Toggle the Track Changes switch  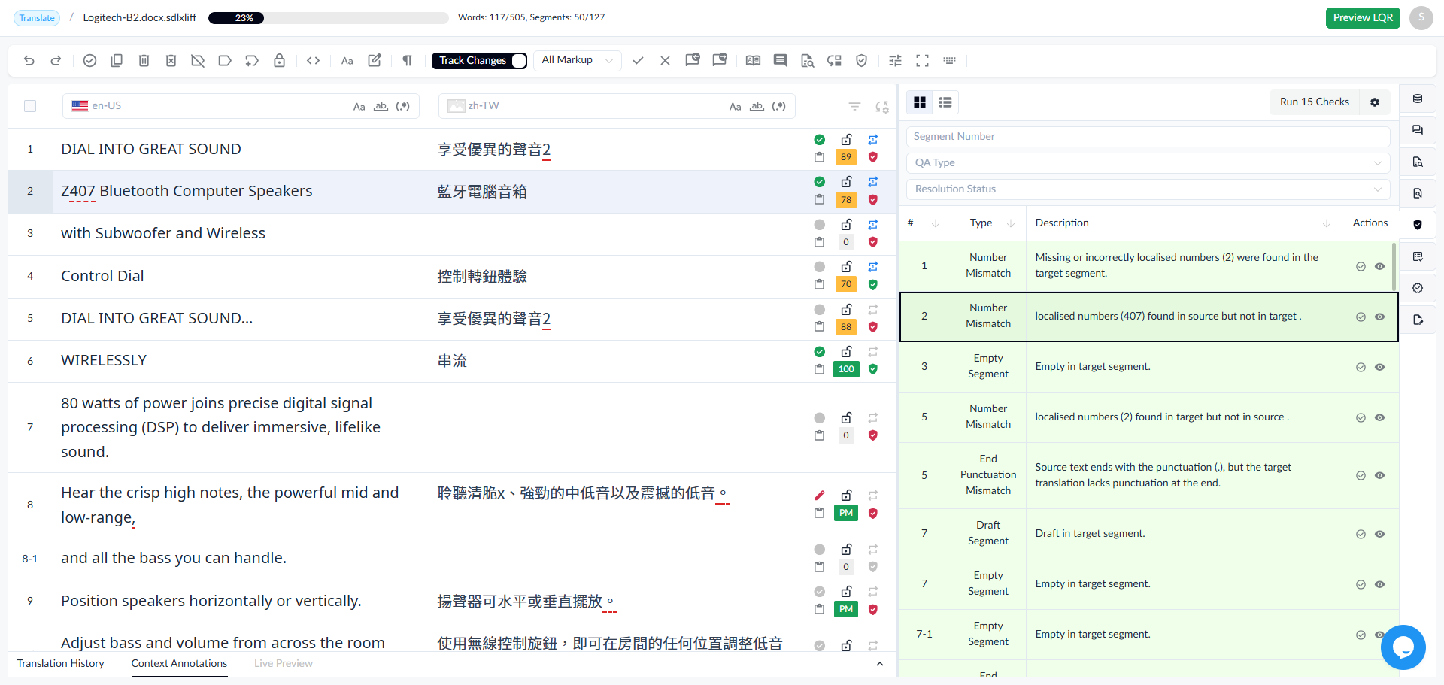click(x=519, y=61)
